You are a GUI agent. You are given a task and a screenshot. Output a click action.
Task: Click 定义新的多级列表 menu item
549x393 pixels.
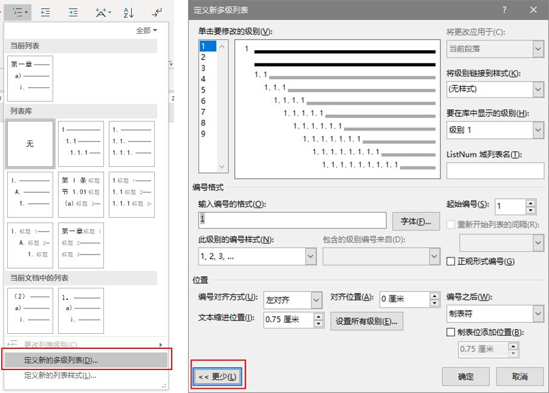pyautogui.click(x=86, y=360)
